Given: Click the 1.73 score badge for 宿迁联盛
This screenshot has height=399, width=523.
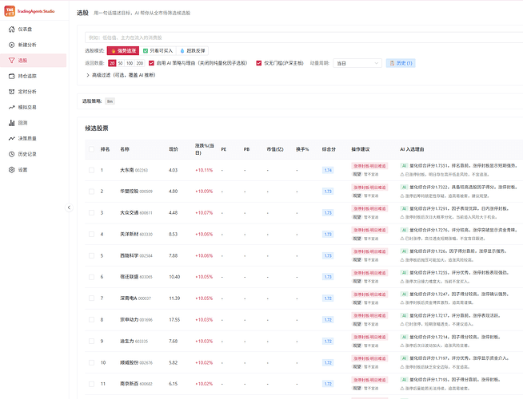Looking at the screenshot, I should (x=328, y=277).
